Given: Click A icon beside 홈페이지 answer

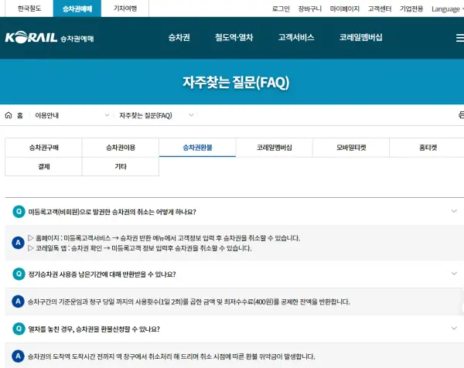Looking at the screenshot, I should (18, 243).
